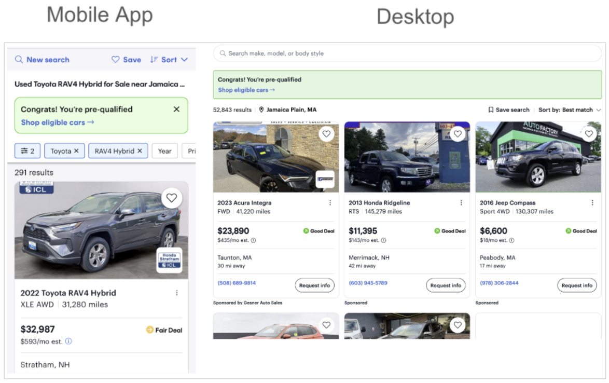
Task: Click Good Deal badge on Jeep Compass
Action: pos(581,231)
